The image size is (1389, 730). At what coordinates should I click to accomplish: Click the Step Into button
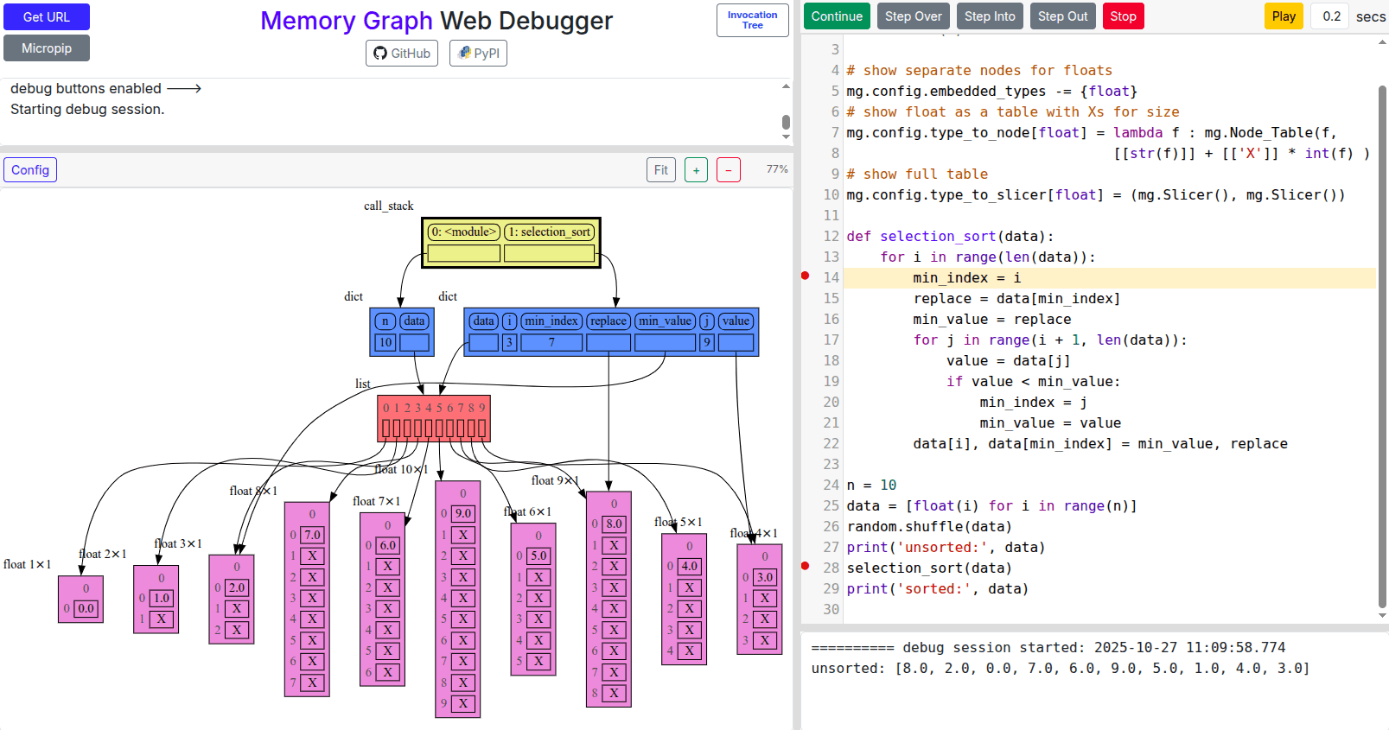pyautogui.click(x=990, y=16)
